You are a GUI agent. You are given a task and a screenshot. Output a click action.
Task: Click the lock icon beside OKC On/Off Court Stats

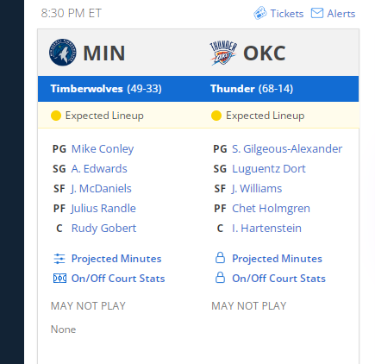220,278
